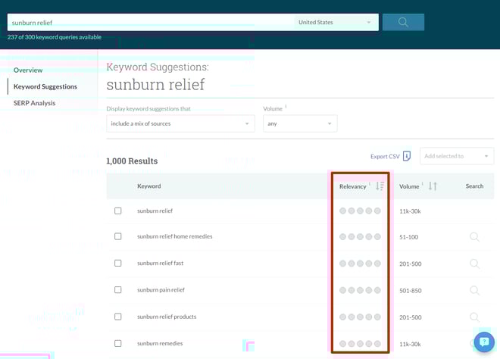Click relevancy dots for sunburn relief fast
This screenshot has height=359, width=500.
(x=360, y=264)
